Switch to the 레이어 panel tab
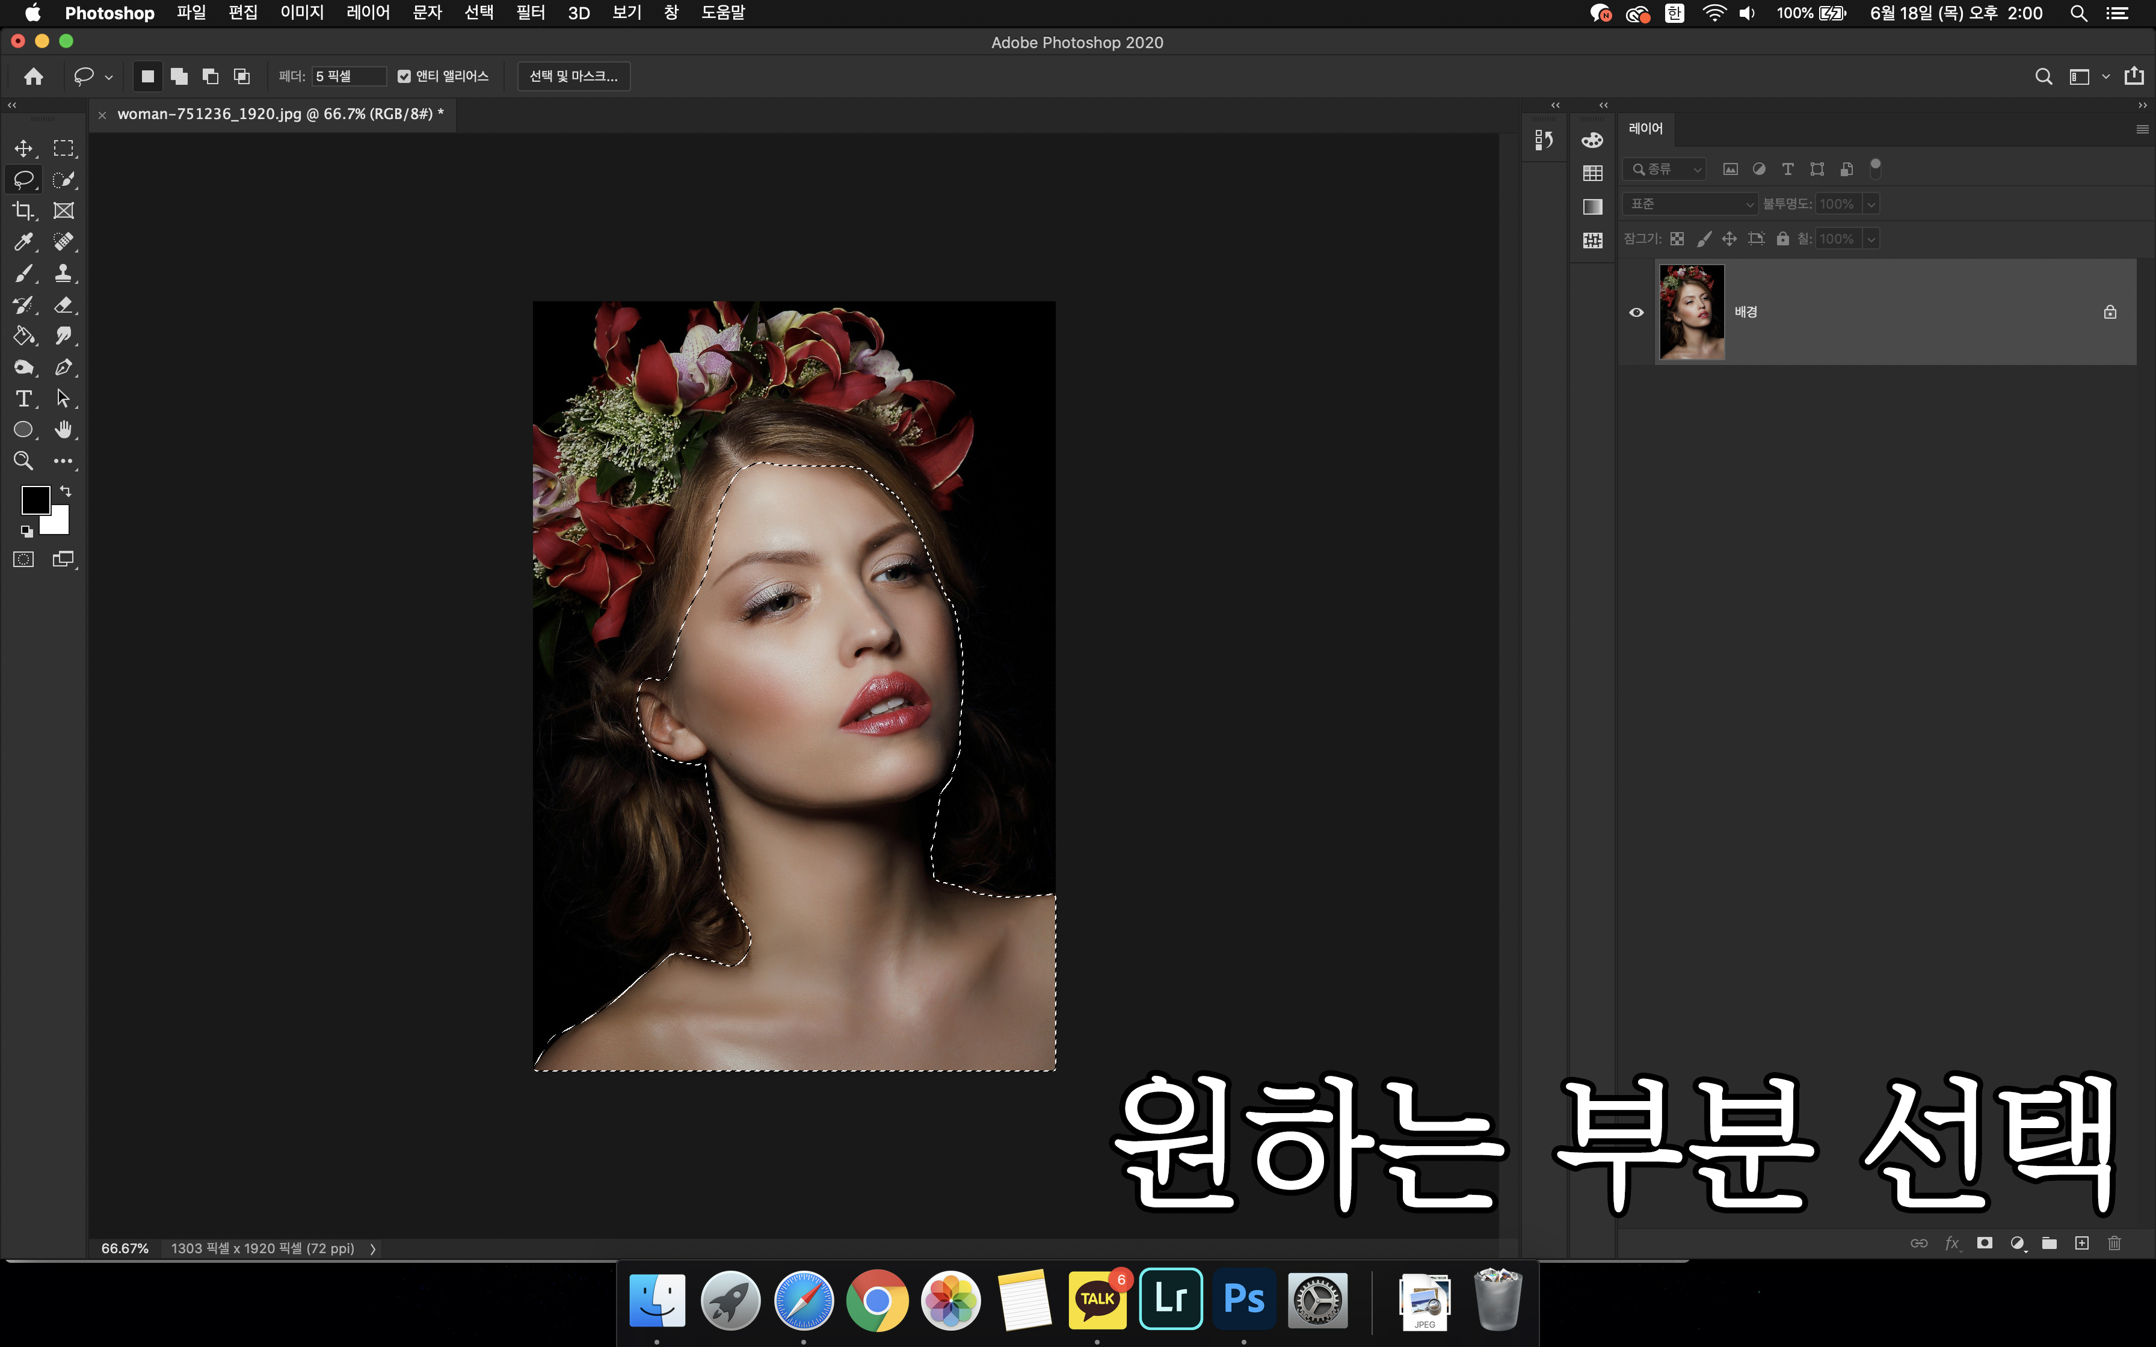2156x1347 pixels. (1645, 128)
